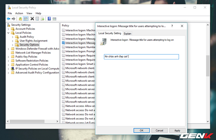
Task: Confirm the dialog with OK
Action: 142,130
